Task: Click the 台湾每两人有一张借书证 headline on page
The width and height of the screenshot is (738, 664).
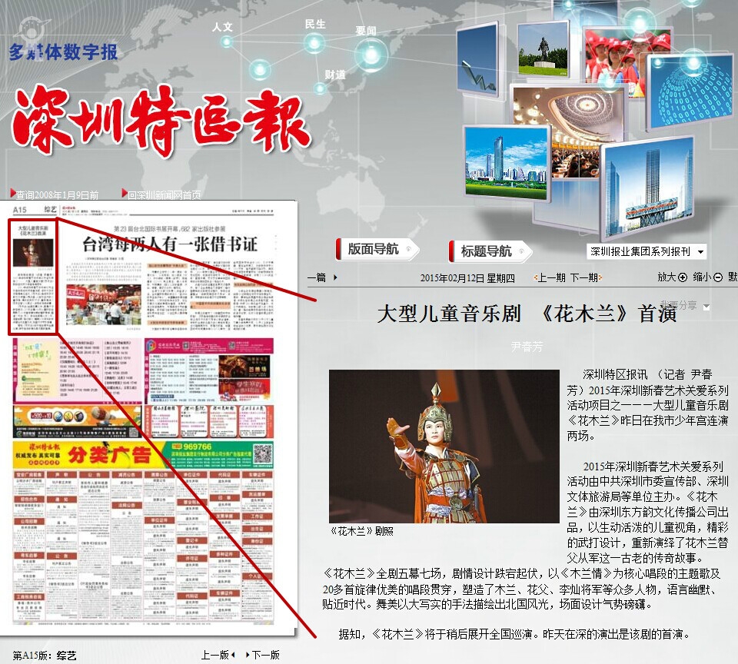Action: pos(169,245)
